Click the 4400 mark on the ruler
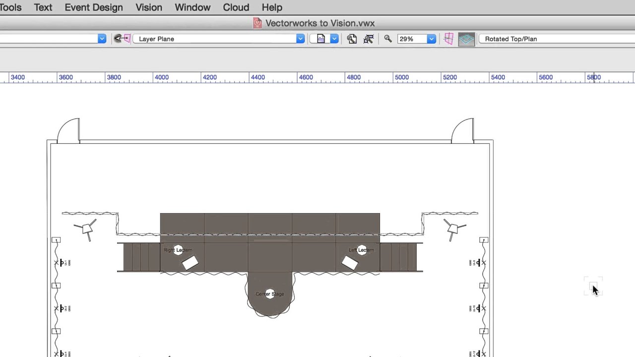Viewport: 635px width, 357px height. pos(257,77)
